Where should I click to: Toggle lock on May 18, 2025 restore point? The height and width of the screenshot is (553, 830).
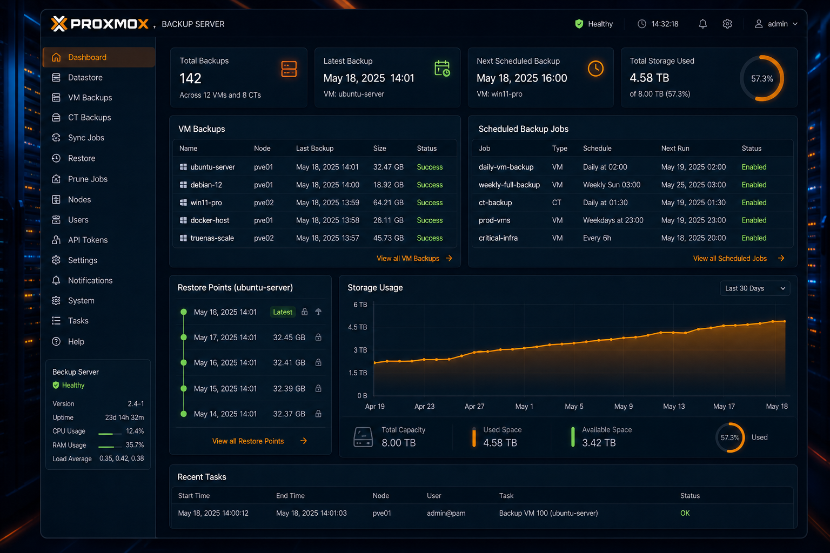tap(305, 312)
